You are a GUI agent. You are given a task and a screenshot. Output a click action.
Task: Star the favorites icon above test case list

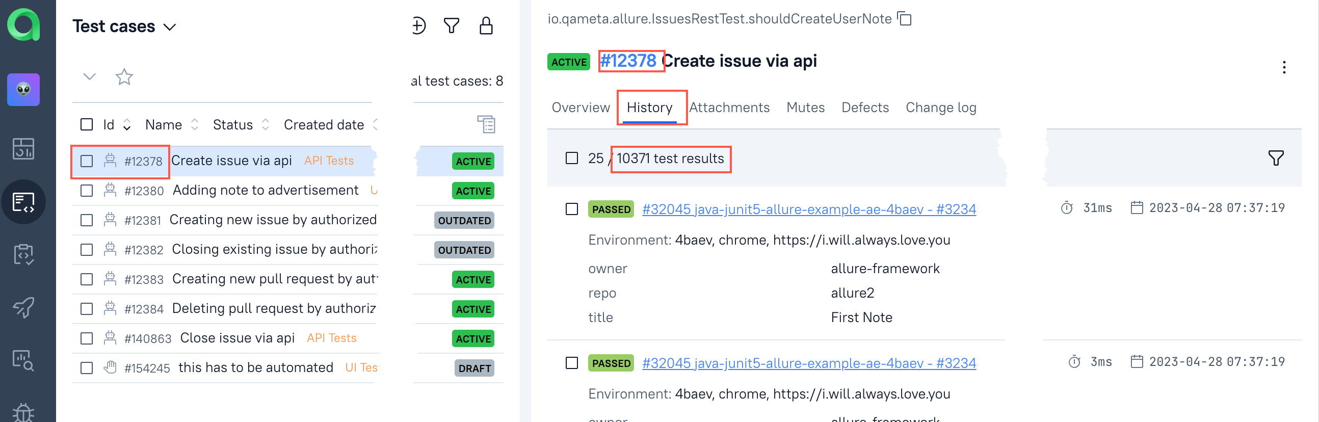124,77
